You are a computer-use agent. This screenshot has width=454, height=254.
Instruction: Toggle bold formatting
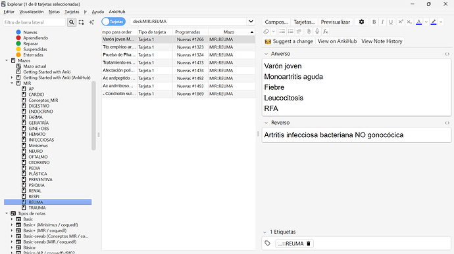374,22
